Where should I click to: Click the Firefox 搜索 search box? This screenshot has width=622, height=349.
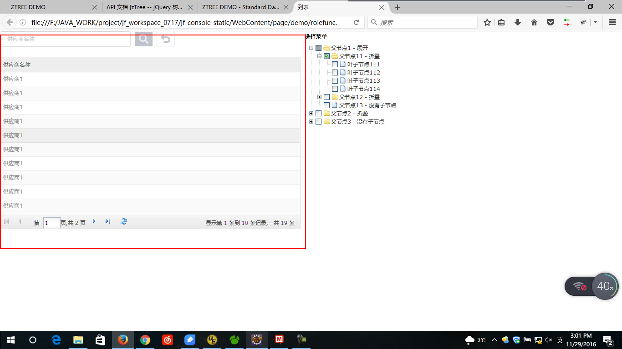pos(423,22)
